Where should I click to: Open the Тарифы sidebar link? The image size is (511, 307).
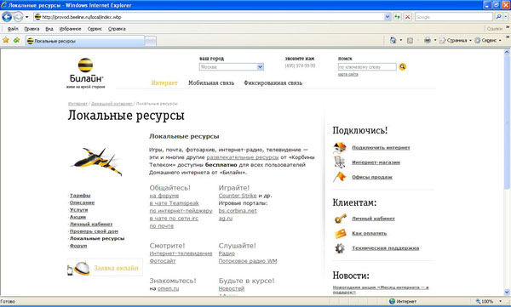pos(80,196)
